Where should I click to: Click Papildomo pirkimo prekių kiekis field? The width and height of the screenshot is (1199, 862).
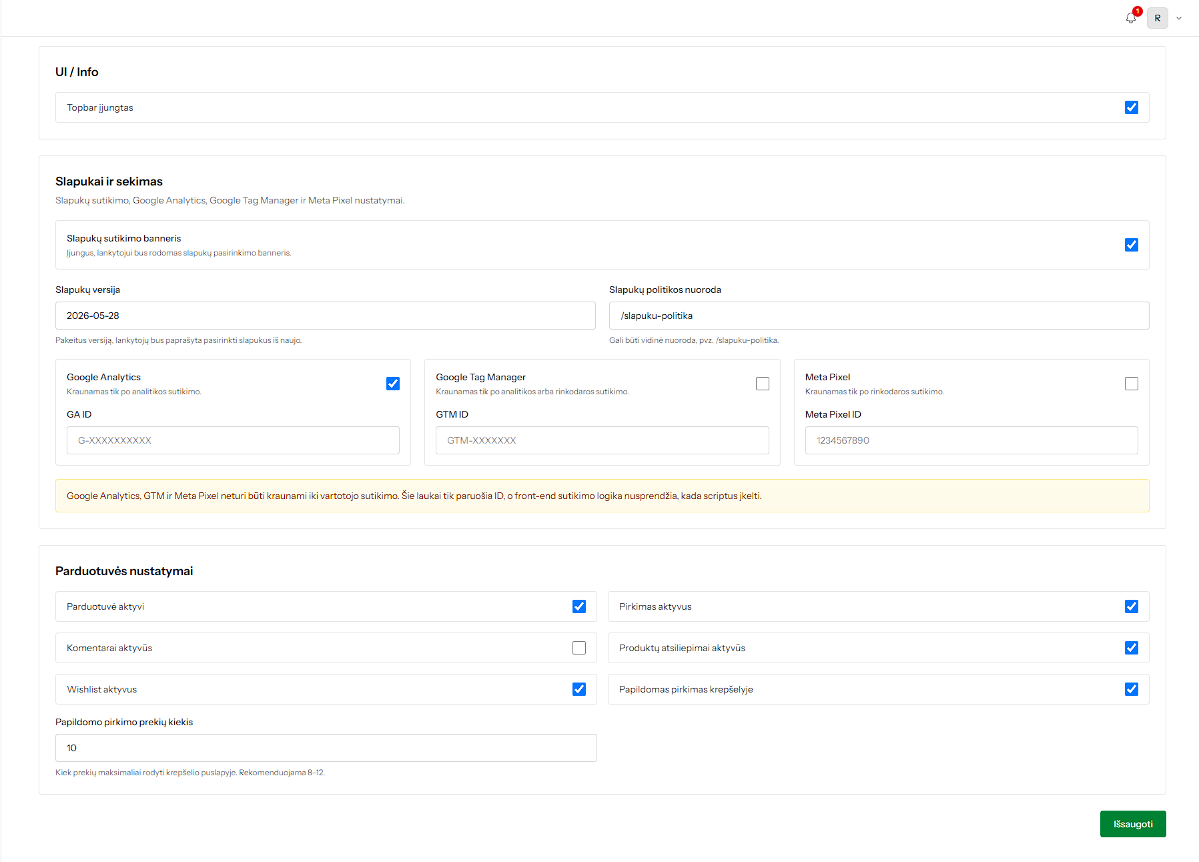coord(326,748)
